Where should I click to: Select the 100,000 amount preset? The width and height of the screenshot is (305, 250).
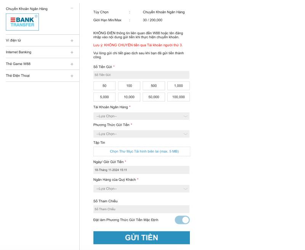pos(178,97)
